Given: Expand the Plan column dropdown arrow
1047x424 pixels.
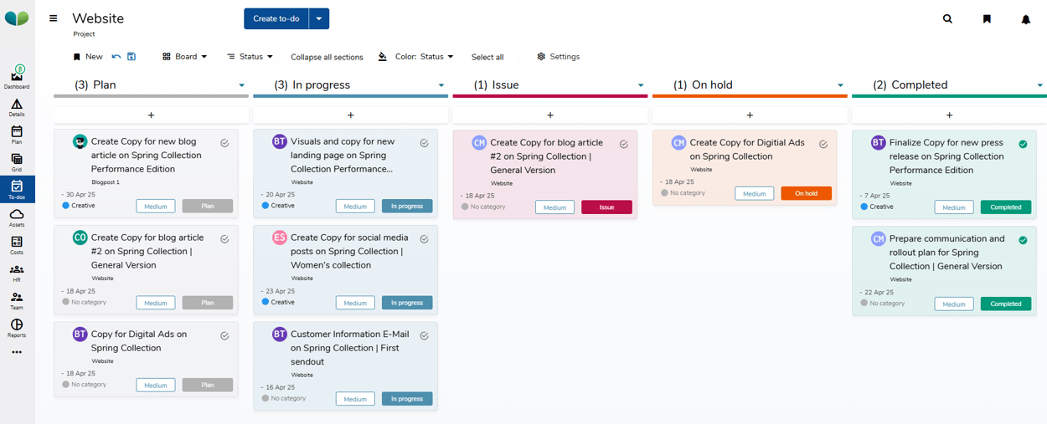Looking at the screenshot, I should 242,85.
